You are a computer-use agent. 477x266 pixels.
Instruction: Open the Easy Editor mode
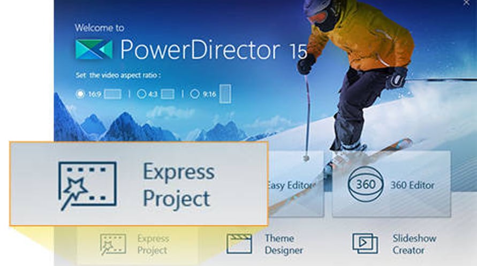296,184
